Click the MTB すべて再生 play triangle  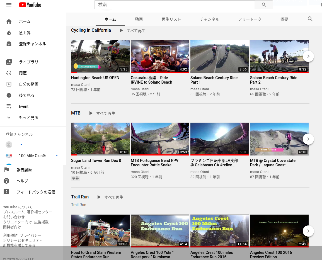pyautogui.click(x=91, y=113)
